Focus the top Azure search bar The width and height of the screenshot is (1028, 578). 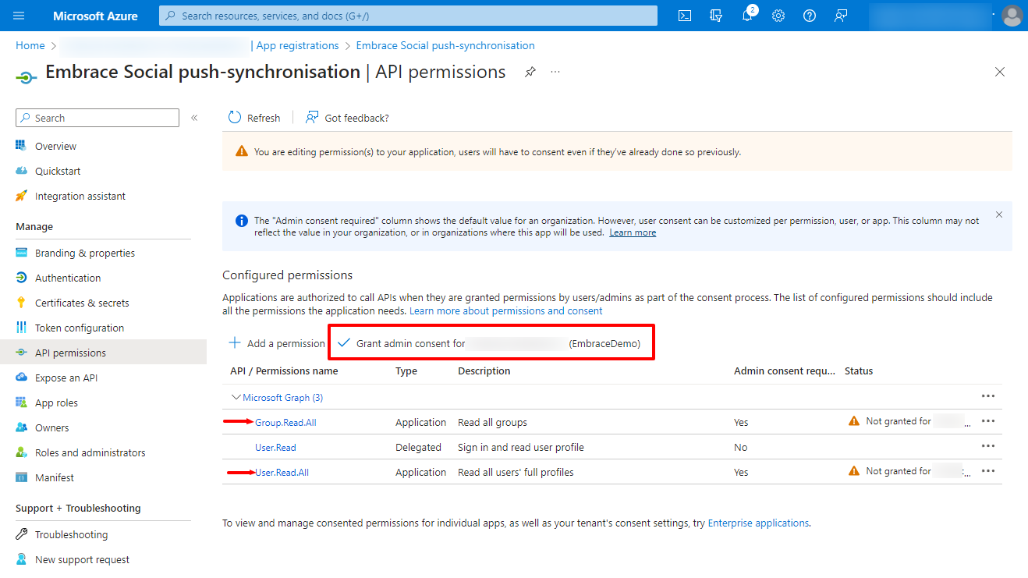[408, 16]
